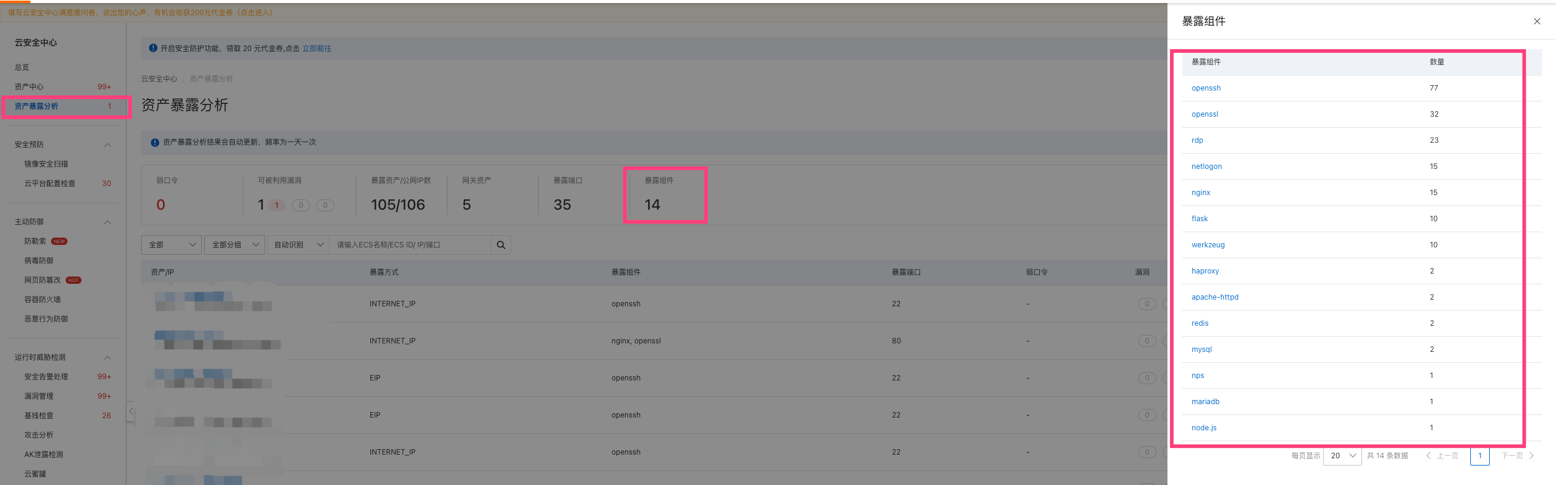
Task: Select 云平台配置检查 menu item
Action: 50,184
